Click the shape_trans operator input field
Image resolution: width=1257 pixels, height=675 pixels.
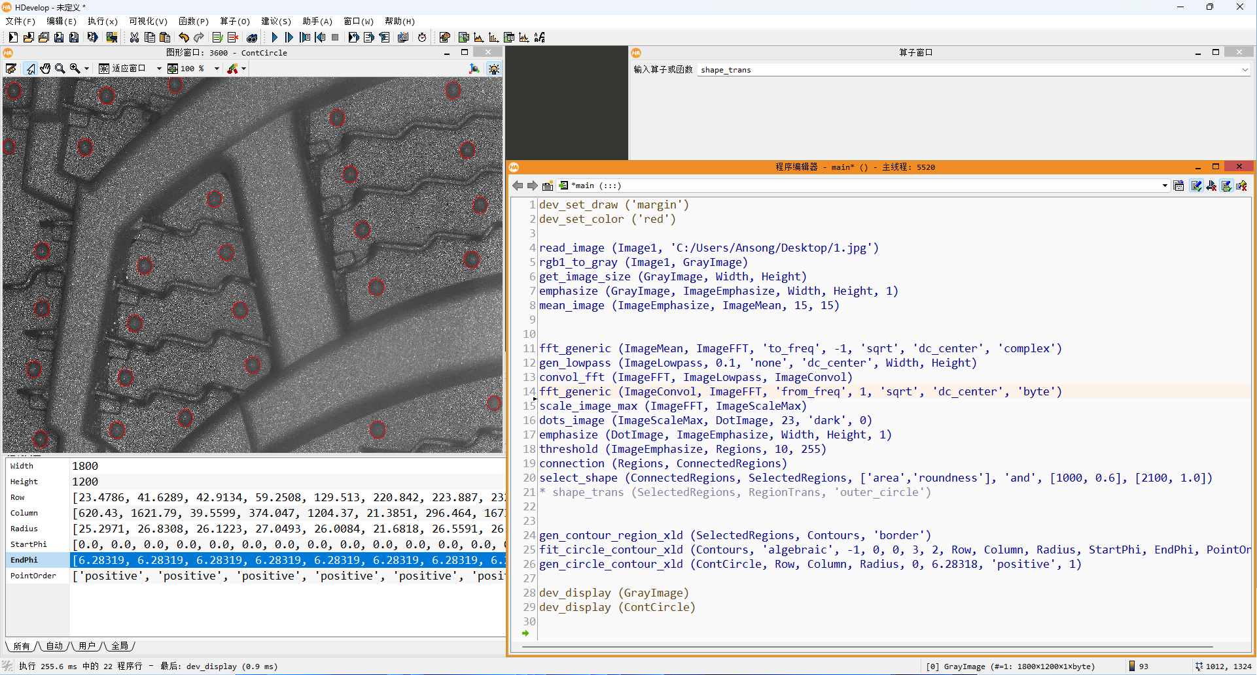[968, 70]
